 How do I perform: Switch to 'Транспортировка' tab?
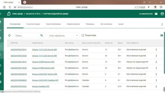pos(53,24)
